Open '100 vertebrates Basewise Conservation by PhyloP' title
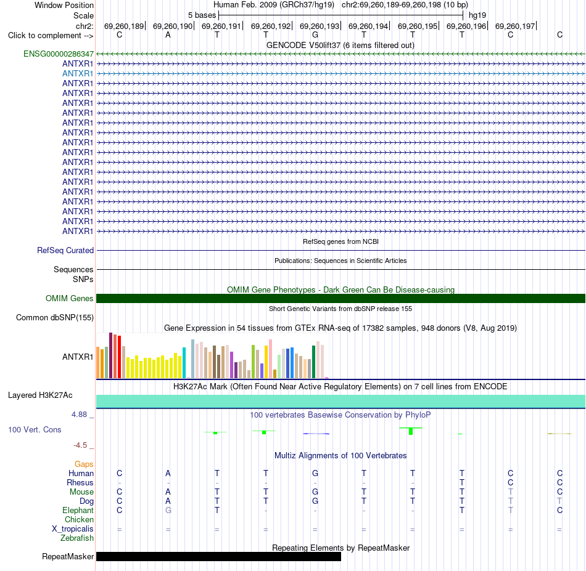This screenshot has height=571, width=586. tap(340, 415)
